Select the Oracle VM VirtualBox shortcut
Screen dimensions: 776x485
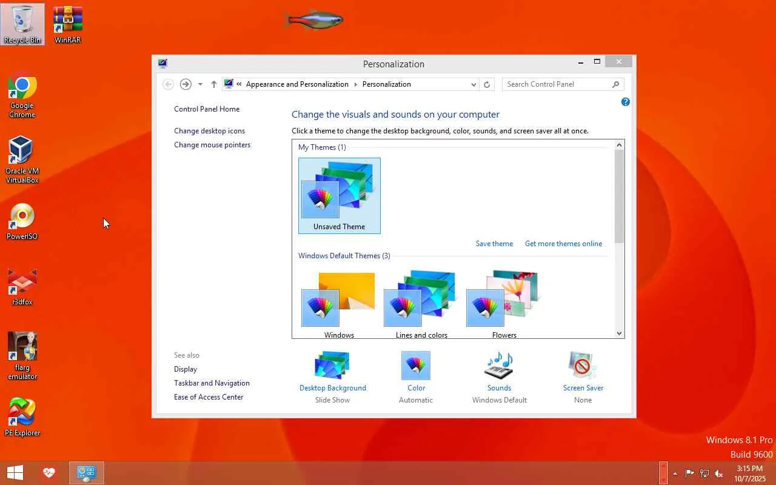(x=22, y=159)
